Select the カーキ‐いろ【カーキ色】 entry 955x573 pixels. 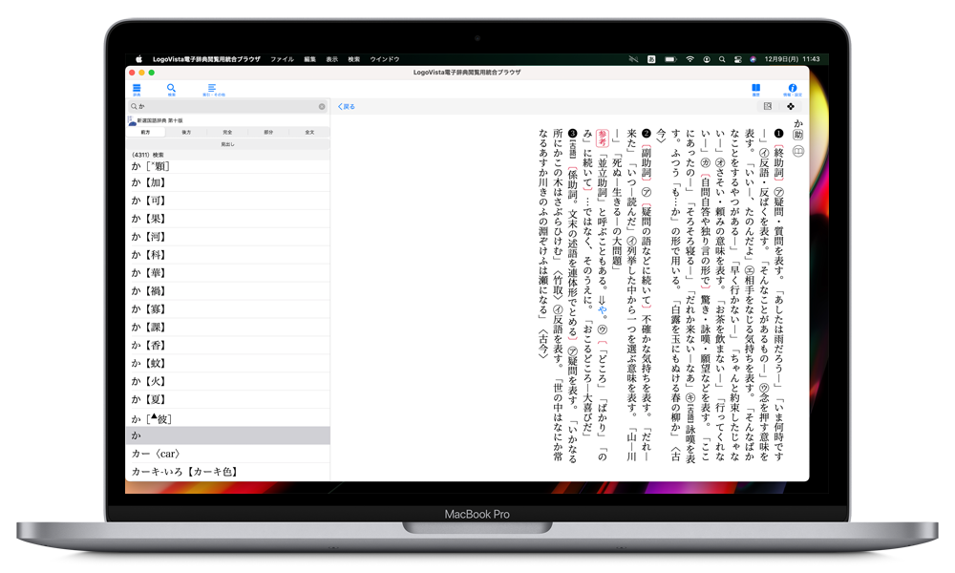tap(228, 472)
